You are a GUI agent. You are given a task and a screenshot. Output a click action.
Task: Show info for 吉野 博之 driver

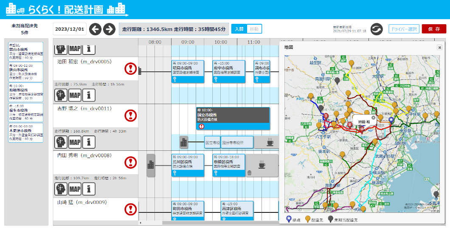pyautogui.click(x=89, y=142)
